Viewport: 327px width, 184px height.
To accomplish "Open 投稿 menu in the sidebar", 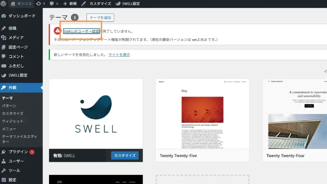I will (21, 28).
